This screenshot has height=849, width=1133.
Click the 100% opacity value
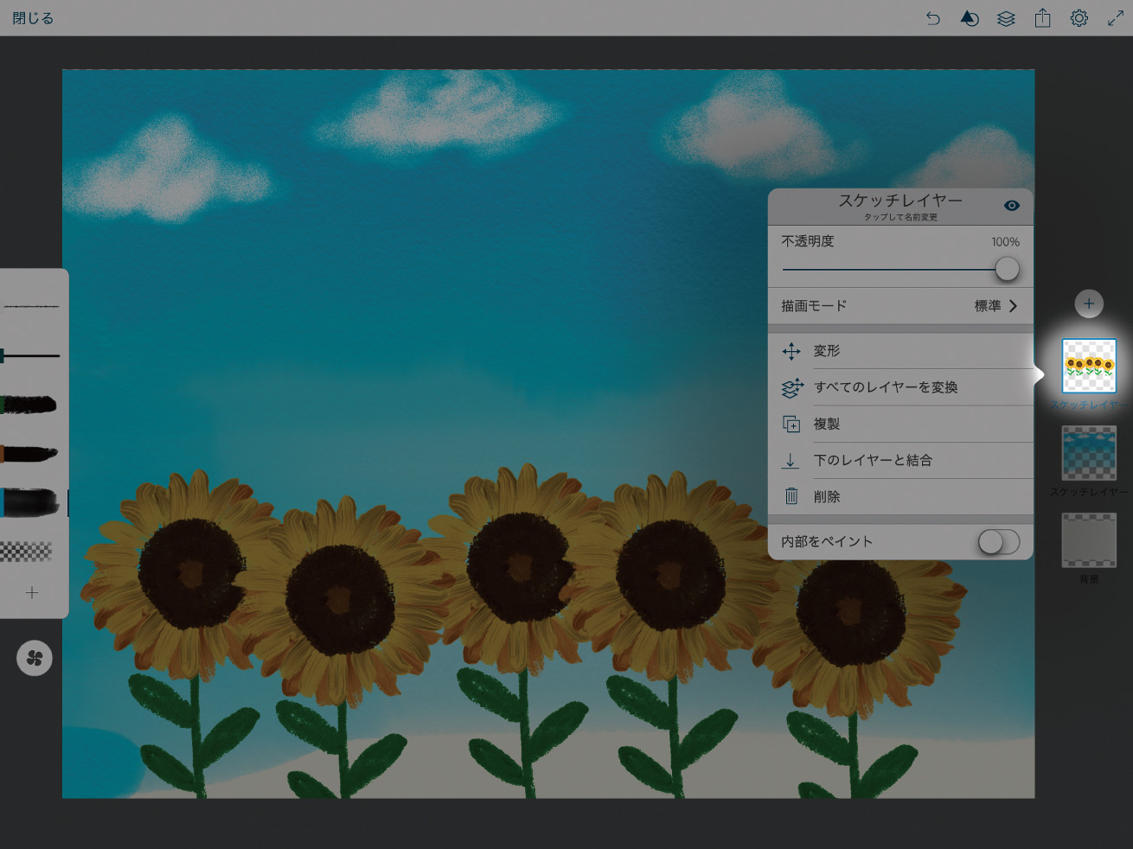[1005, 242]
